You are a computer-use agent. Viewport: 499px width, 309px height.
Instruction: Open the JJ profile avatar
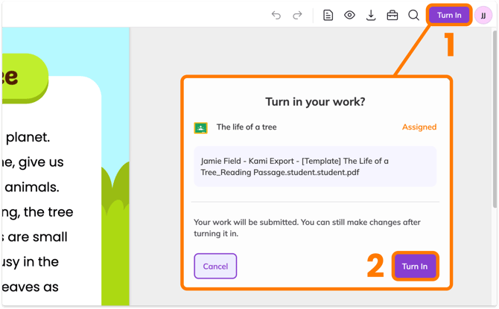(x=483, y=16)
